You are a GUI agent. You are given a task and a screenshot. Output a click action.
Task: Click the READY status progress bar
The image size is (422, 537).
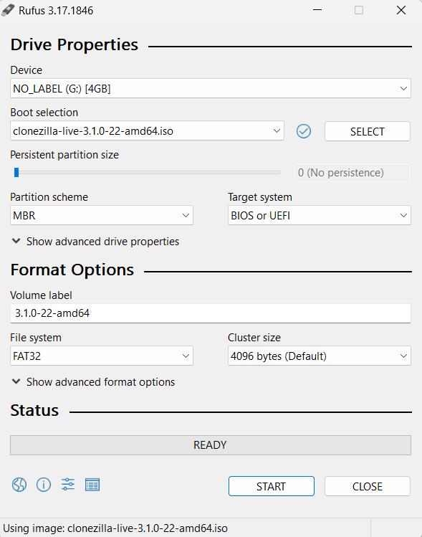point(211,445)
